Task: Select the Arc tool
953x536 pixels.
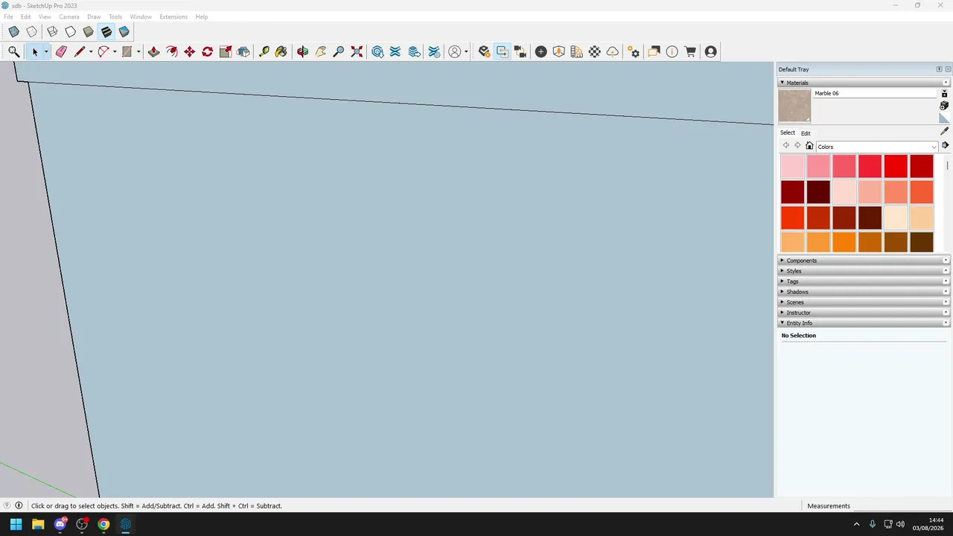Action: (x=103, y=51)
